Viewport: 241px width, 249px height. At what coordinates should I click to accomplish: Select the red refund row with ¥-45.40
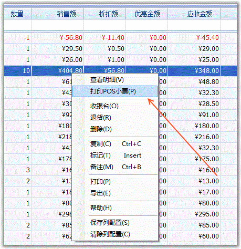[120, 38]
